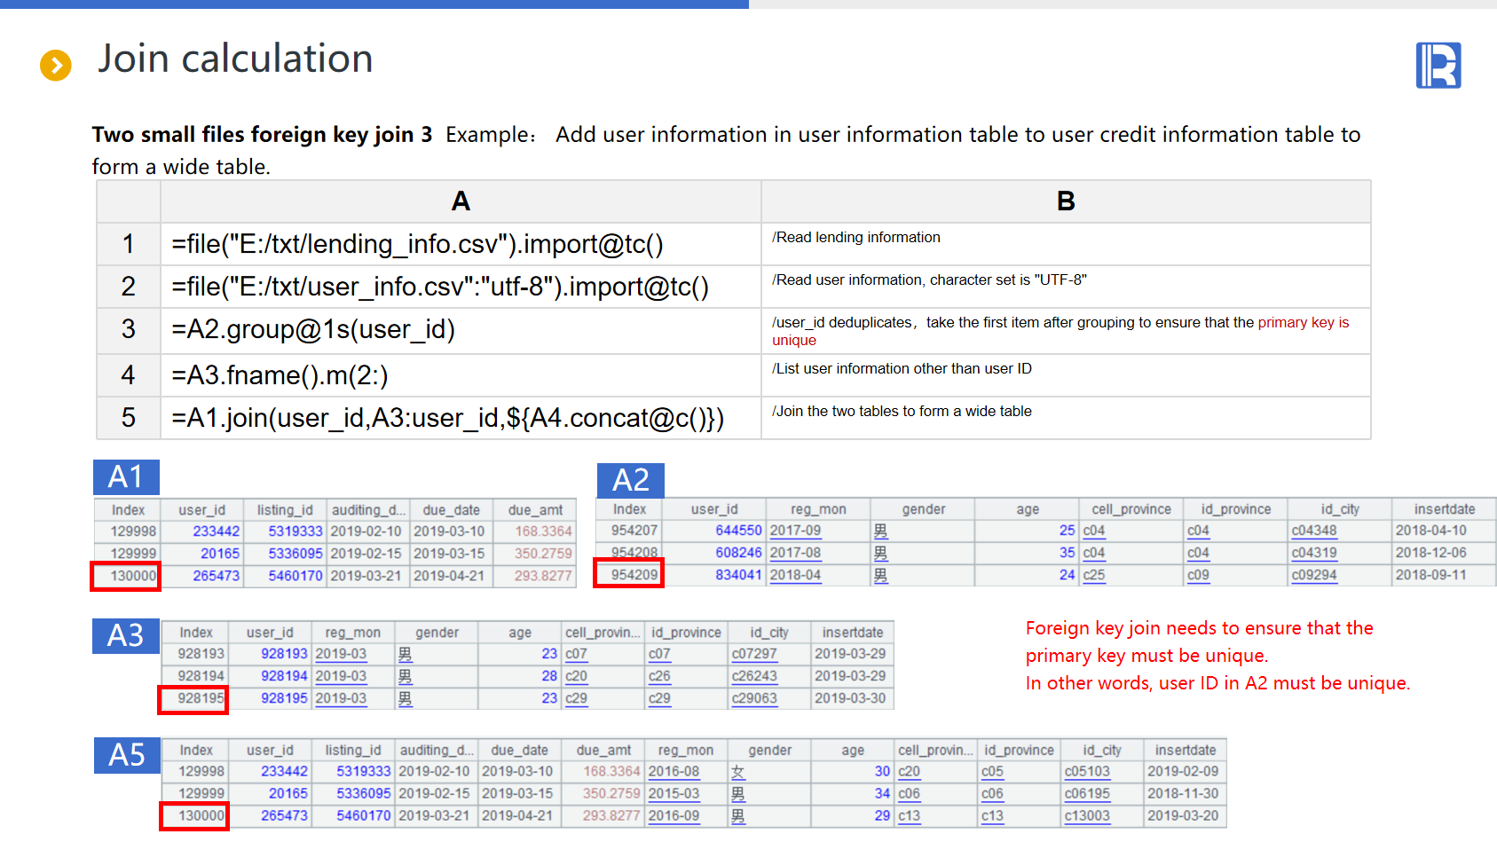Click the blue A1 table label

point(126,477)
